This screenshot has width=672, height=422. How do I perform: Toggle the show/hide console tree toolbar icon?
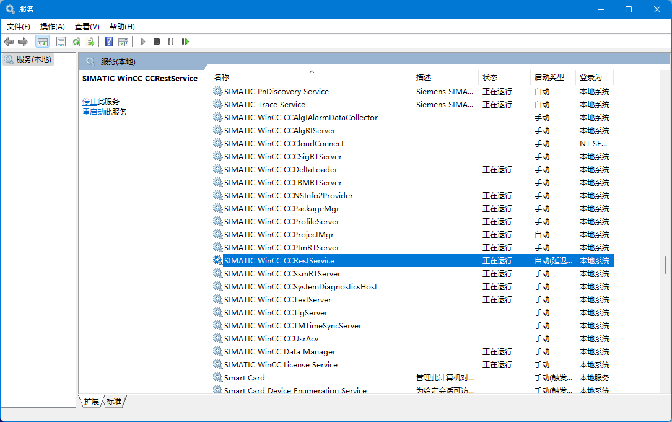click(43, 42)
